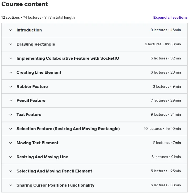Toggle the Rubber Feature chevron arrow

click(x=11, y=87)
